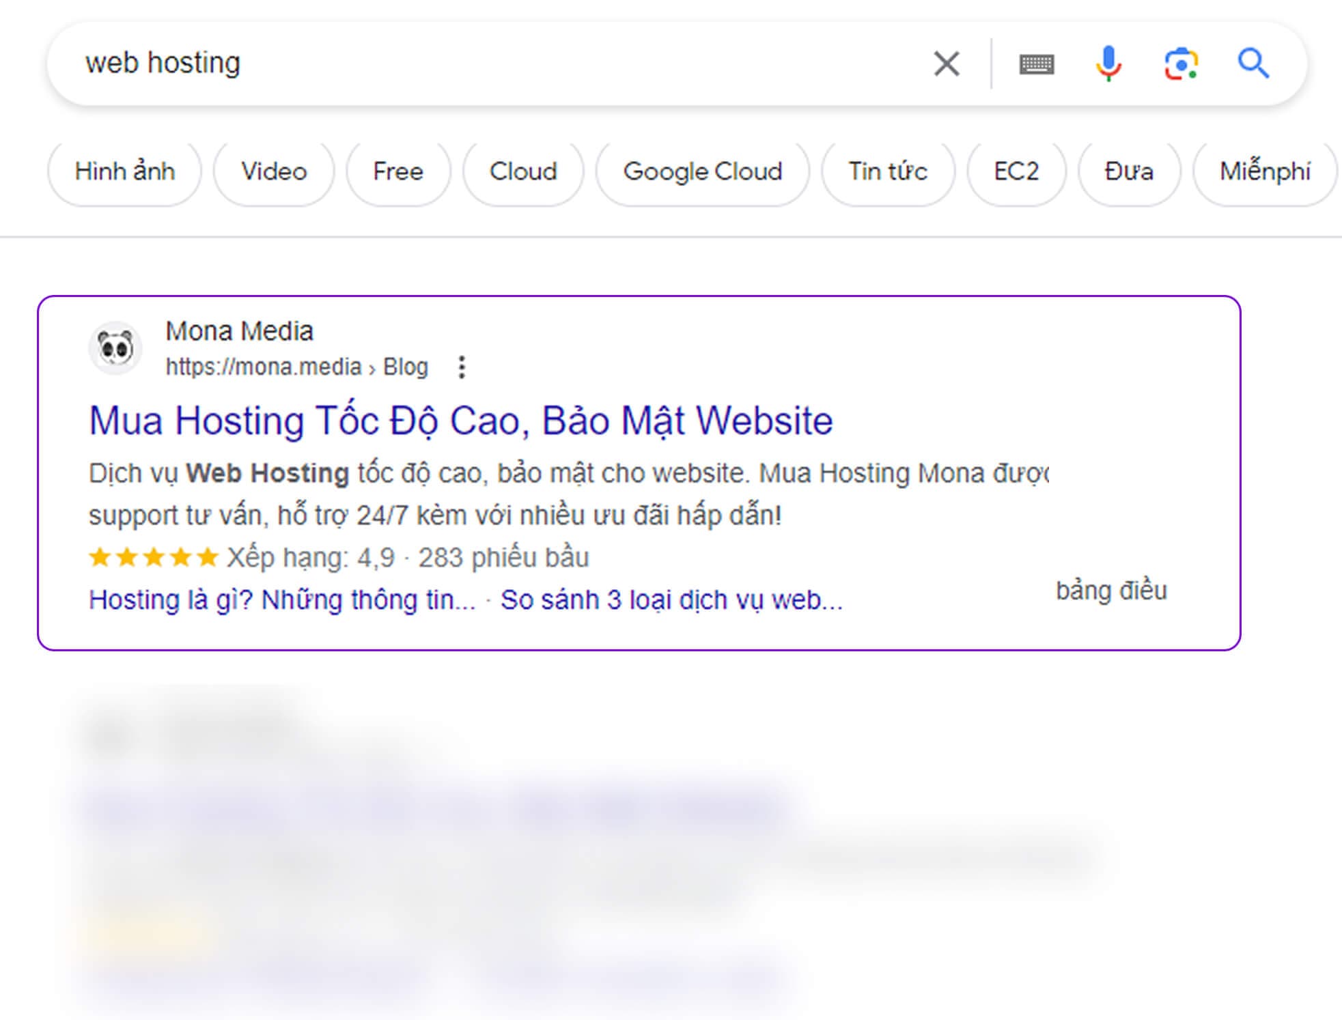Open 'So sánh 3 loại dịch vụ web...' sitelink
The image size is (1342, 1020).
pos(671,600)
